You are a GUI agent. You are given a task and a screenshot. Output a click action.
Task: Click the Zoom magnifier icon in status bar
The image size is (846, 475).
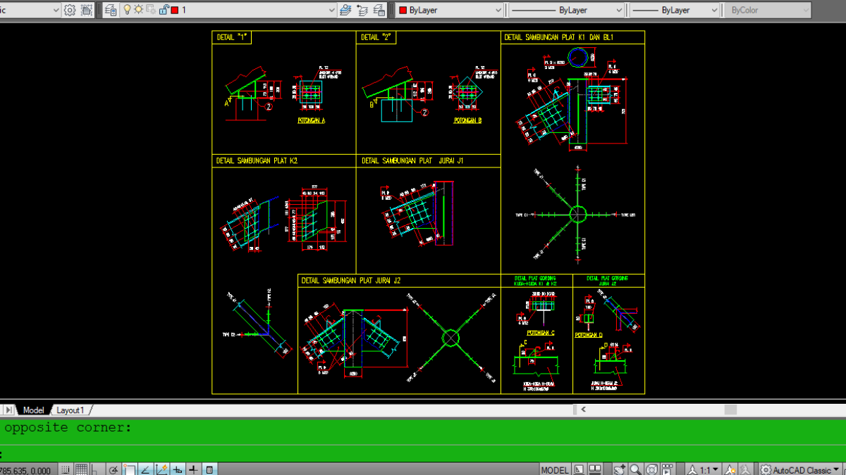pyautogui.click(x=636, y=469)
